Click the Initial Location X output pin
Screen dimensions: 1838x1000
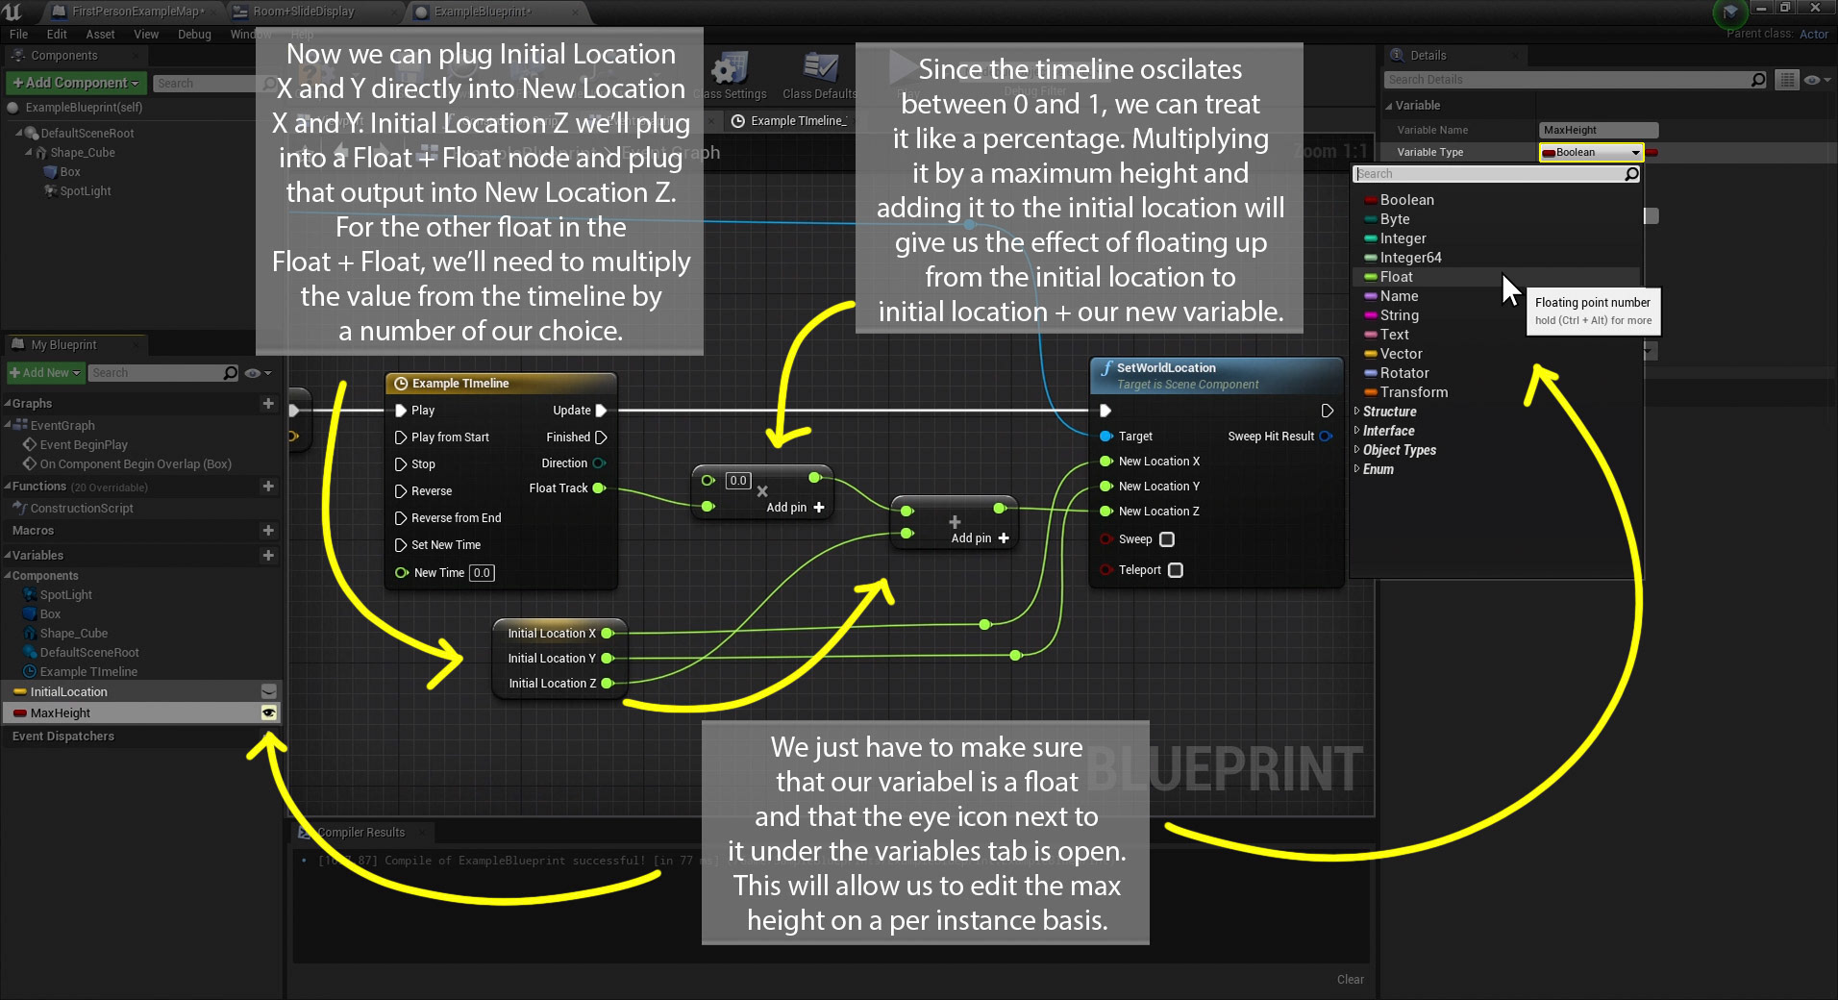point(607,634)
